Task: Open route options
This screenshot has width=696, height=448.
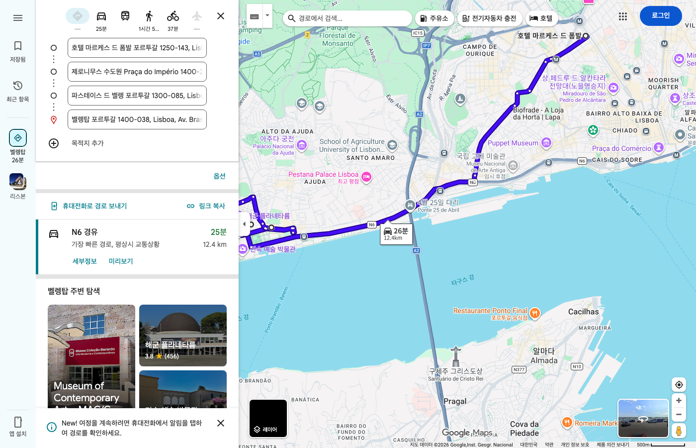Action: coord(219,176)
